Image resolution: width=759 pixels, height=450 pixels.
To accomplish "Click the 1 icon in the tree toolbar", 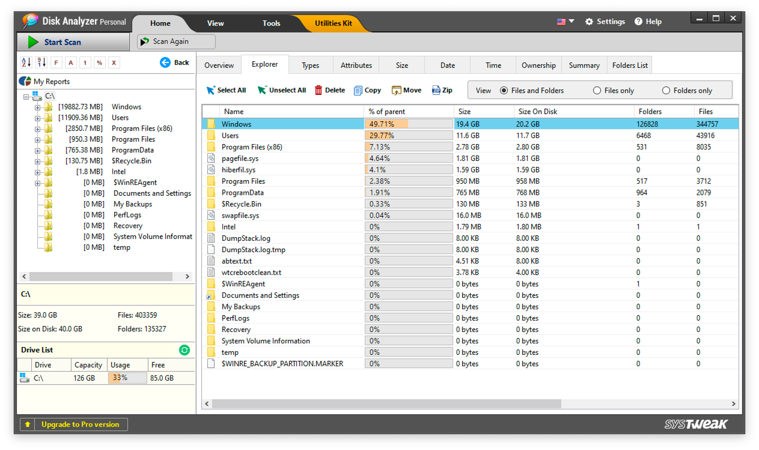I will coord(85,62).
